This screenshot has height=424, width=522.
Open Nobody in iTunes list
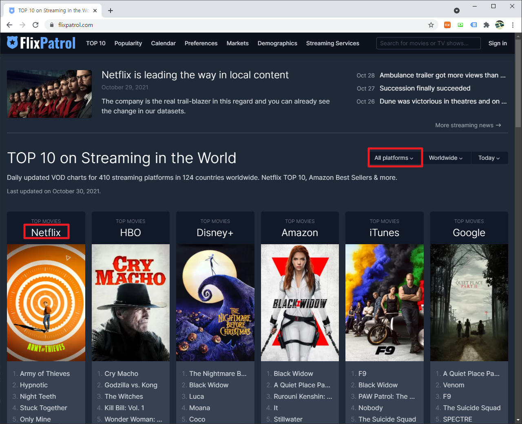pyautogui.click(x=371, y=408)
